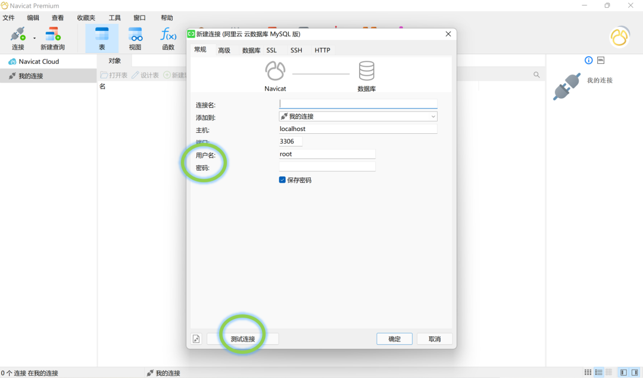Focus the 连接名 input field

click(x=358, y=104)
